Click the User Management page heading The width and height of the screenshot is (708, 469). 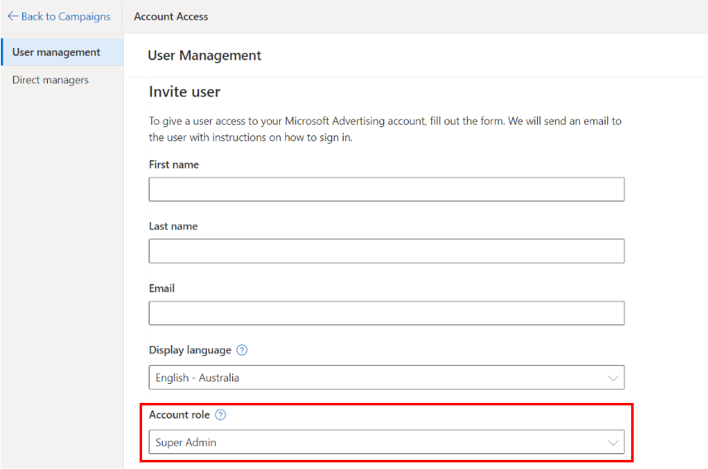point(204,55)
